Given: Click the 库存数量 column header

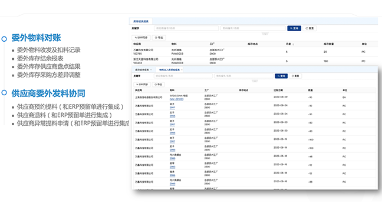Looking at the screenshot, I should (328, 44).
